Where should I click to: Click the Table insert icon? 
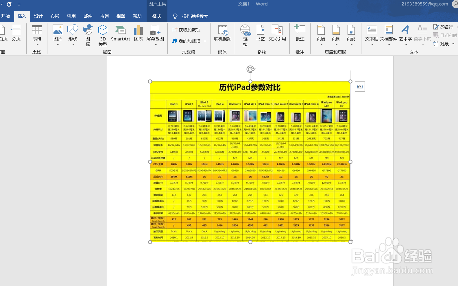37,30
